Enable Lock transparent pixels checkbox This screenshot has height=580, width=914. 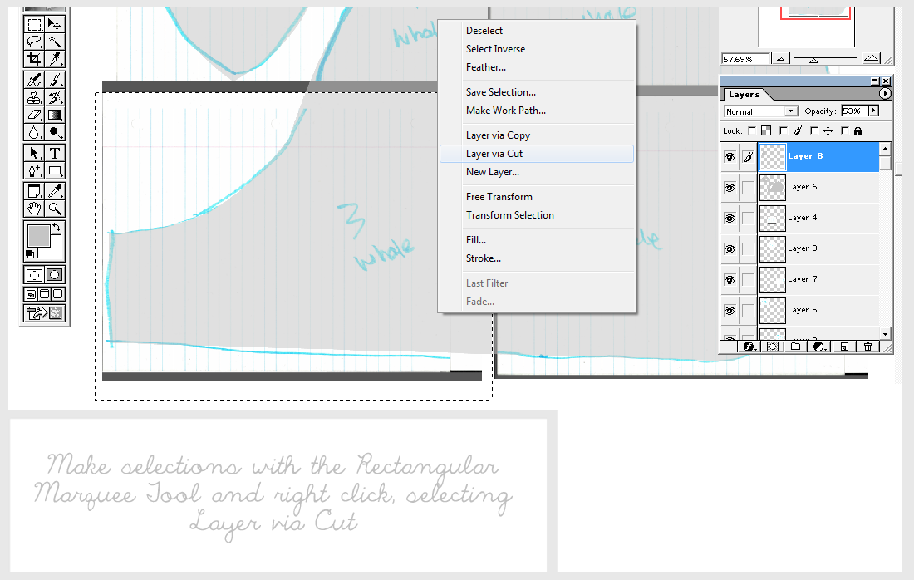[x=751, y=130]
